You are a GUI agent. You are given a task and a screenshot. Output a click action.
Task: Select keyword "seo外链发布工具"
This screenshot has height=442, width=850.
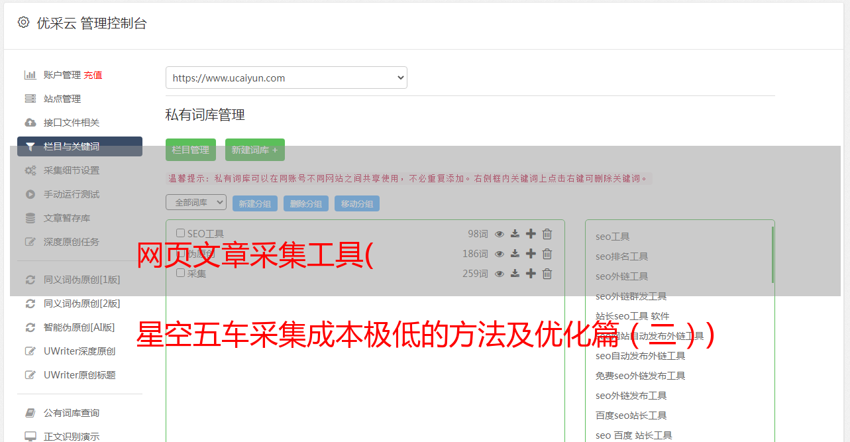[631, 396]
